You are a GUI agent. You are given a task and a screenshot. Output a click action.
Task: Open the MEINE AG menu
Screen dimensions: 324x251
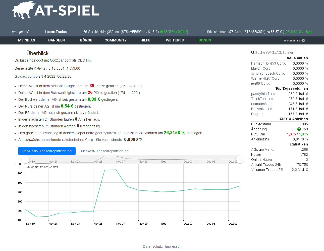tap(27, 40)
